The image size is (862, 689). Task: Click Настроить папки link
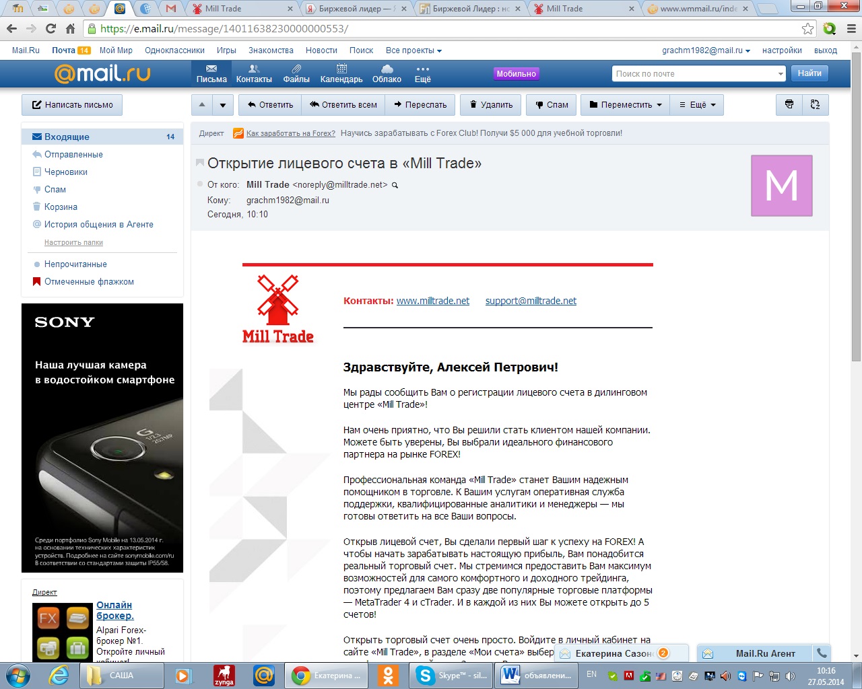[x=73, y=242]
